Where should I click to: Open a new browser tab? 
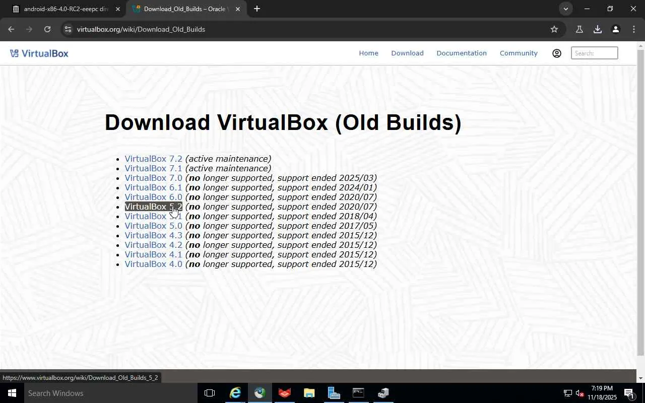[257, 9]
